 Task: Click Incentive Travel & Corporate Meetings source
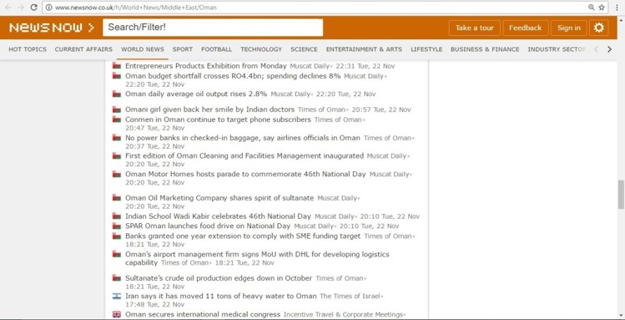click(x=343, y=315)
